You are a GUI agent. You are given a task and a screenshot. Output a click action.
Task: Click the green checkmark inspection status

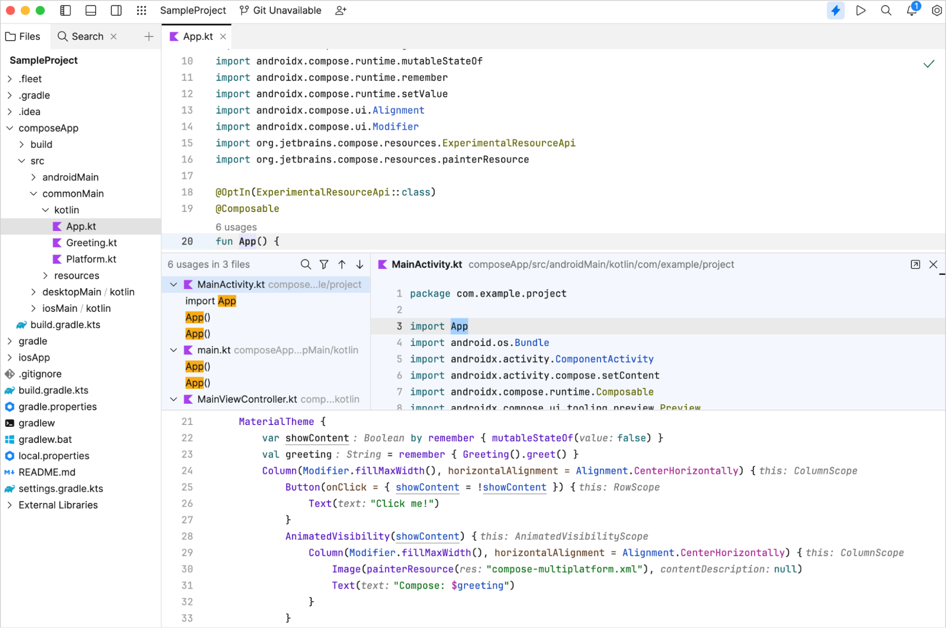coord(929,63)
